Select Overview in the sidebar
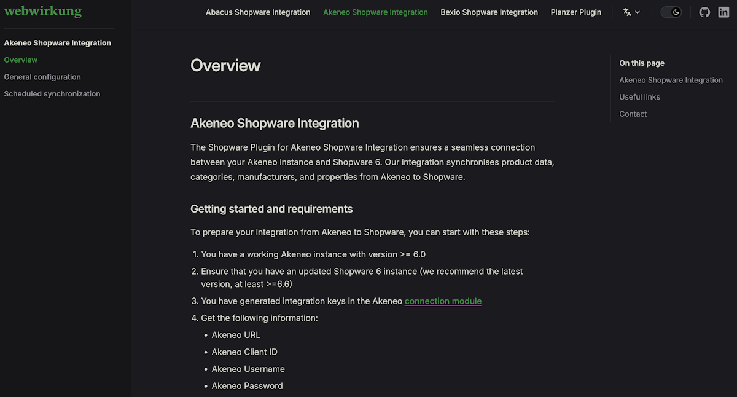The width and height of the screenshot is (737, 397). [x=21, y=60]
